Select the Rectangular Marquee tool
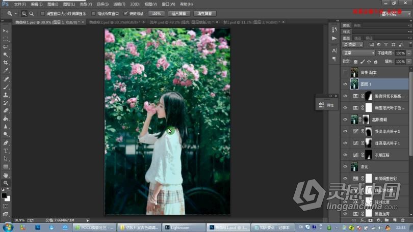 [x=6, y=39]
